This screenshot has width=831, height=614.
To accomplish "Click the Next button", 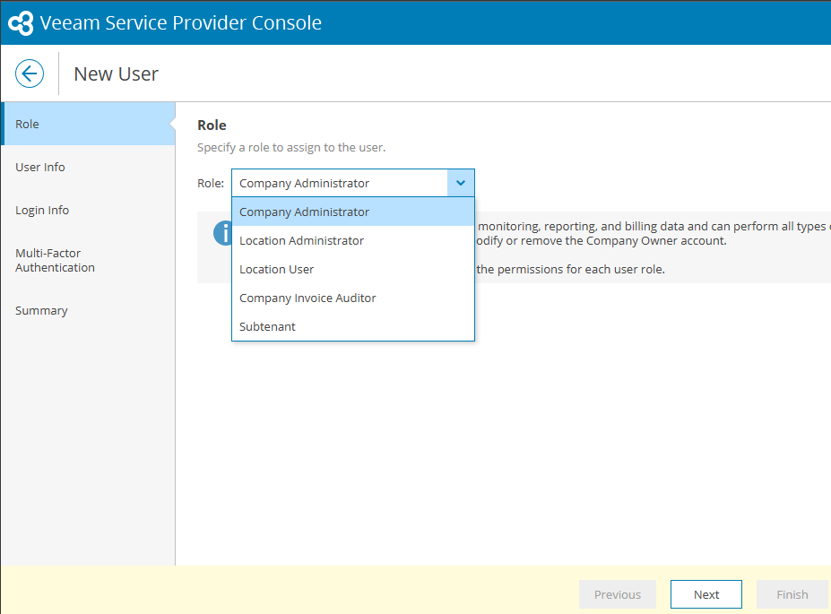I will 705,594.
